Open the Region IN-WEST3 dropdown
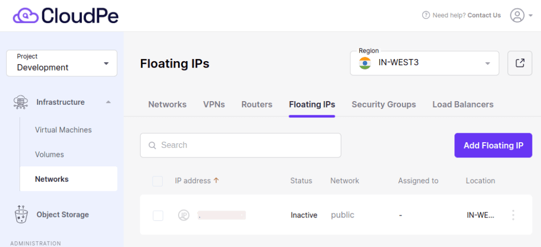Screen dimensions: 541x247 [x=424, y=63]
